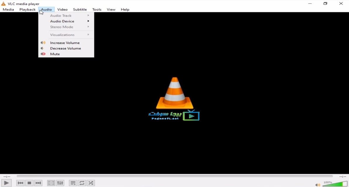Stop playback
Screen dimensions: 349x187
click(x=29, y=183)
